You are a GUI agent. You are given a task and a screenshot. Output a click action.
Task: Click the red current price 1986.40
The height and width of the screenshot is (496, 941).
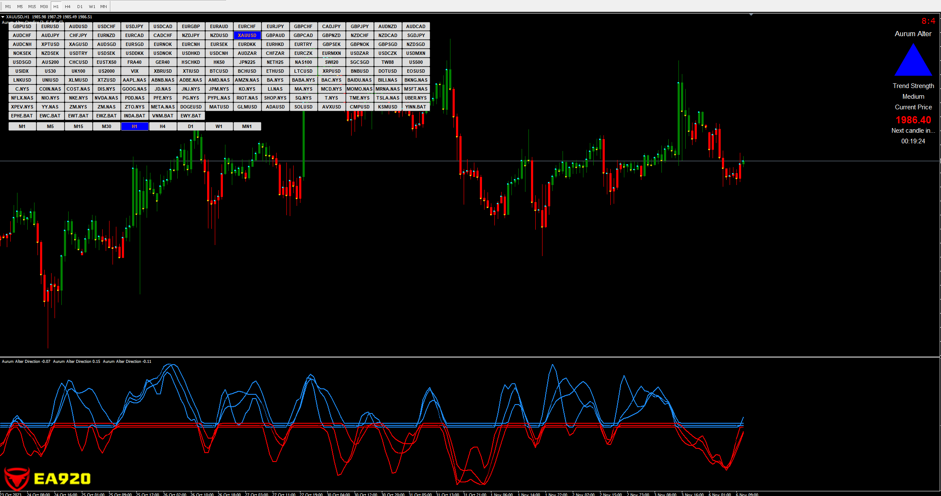coord(913,120)
